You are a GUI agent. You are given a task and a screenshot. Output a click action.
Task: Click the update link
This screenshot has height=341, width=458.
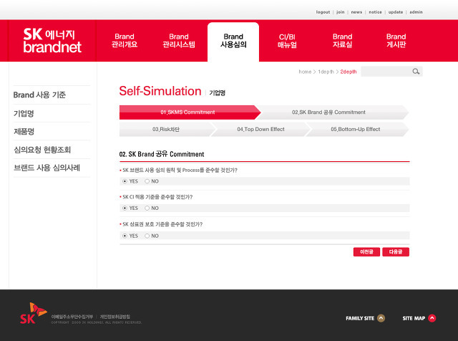coord(396,12)
